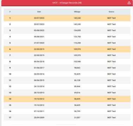Select the Mileage column header

[77, 12]
